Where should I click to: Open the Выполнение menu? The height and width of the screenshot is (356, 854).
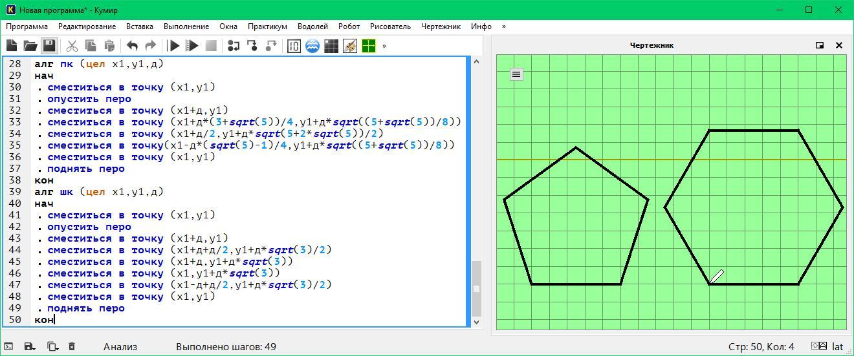[x=186, y=26]
